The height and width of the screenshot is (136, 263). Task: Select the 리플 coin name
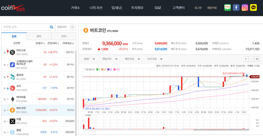[19, 119]
